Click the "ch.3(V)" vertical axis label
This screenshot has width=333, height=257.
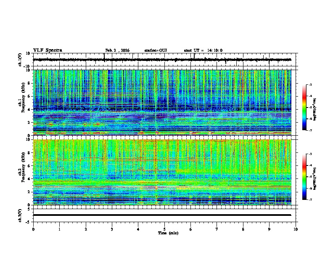point(20,216)
